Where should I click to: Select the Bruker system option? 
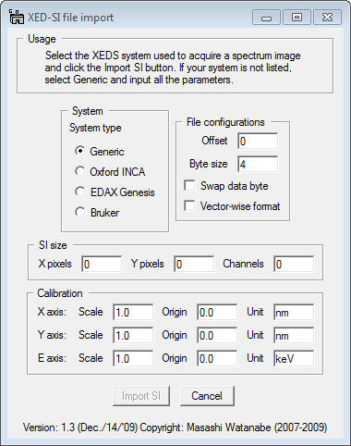(79, 212)
